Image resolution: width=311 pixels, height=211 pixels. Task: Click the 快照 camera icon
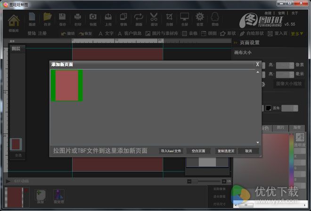point(93,18)
